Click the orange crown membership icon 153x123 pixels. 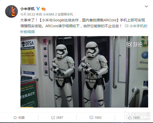pyautogui.click(x=43, y=9)
